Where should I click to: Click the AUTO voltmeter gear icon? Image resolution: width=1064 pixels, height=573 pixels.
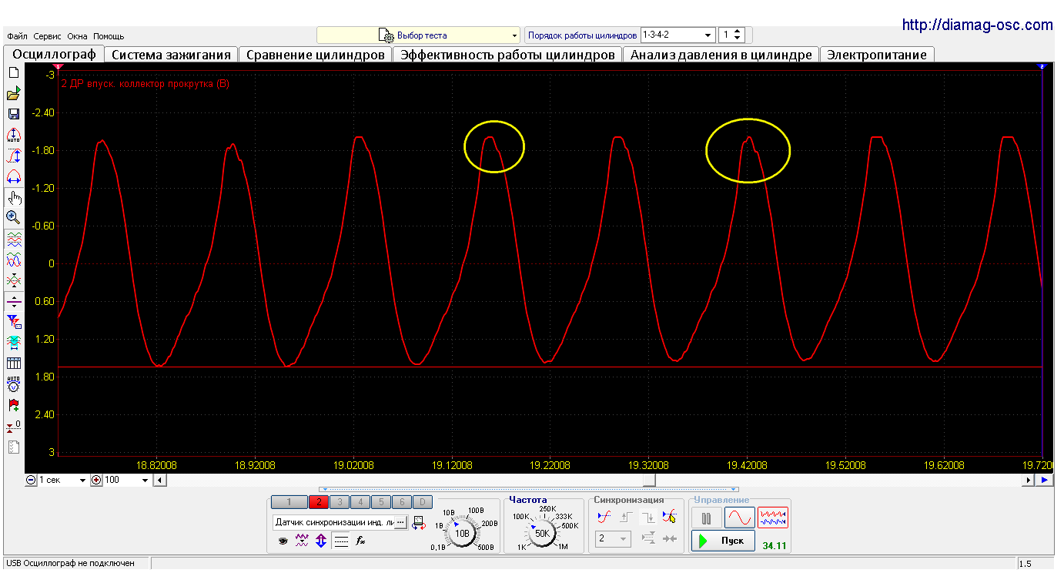13,384
